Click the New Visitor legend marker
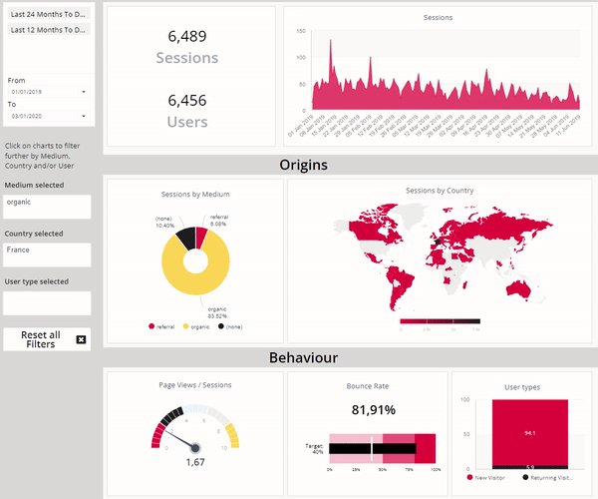The height and width of the screenshot is (499, 598). click(469, 477)
